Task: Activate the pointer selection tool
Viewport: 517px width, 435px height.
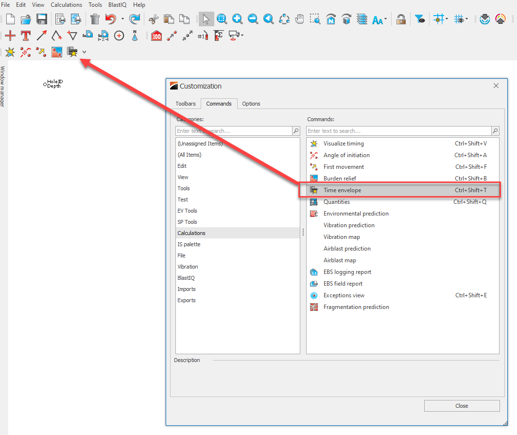Action: click(206, 19)
